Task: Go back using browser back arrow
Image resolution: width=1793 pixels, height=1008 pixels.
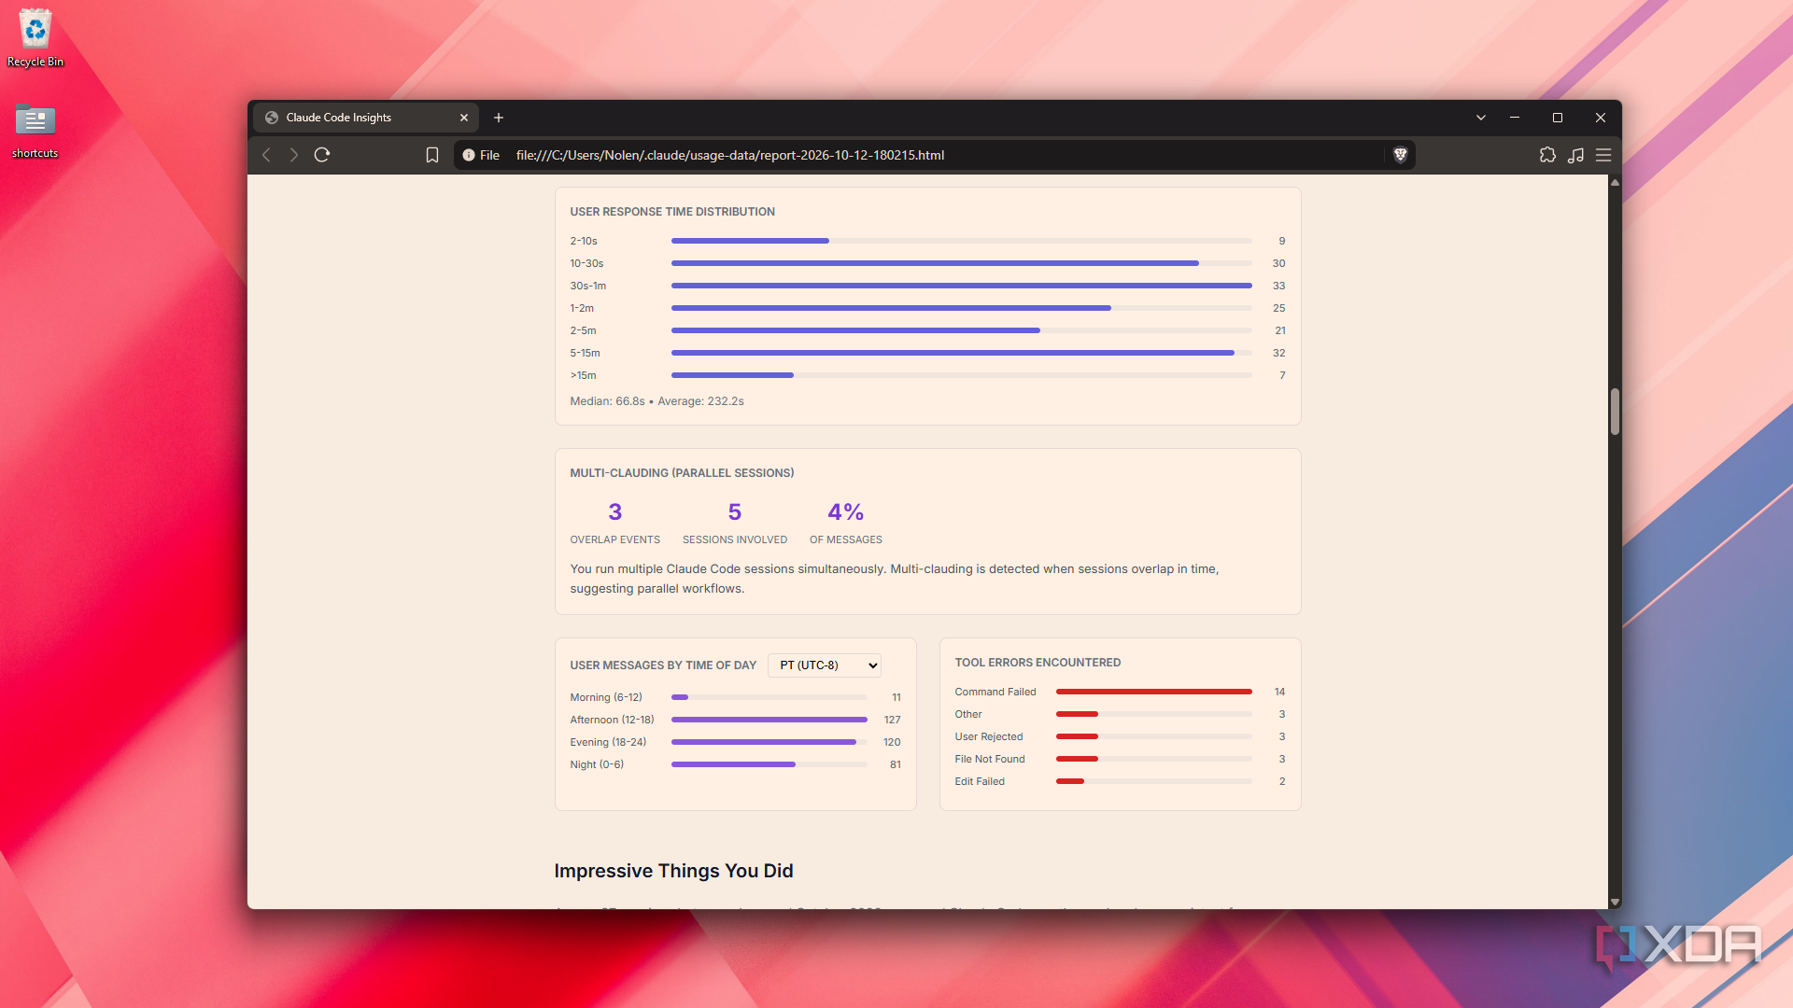Action: click(267, 155)
